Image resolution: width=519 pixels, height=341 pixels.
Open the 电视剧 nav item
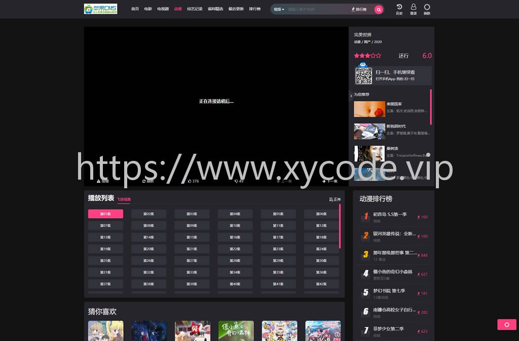(x=163, y=9)
